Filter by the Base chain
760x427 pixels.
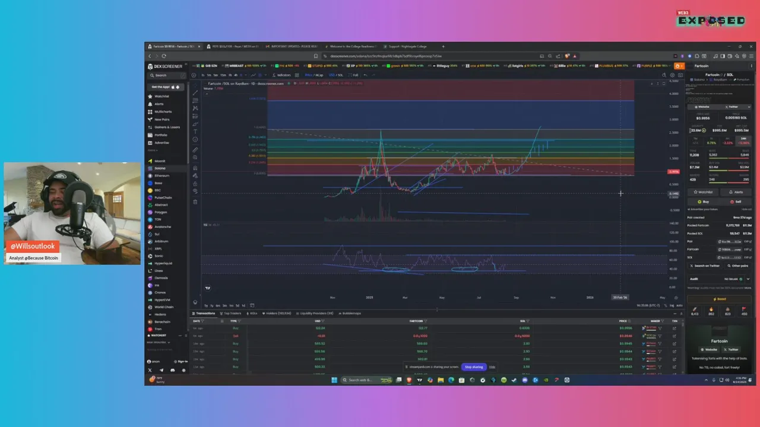[158, 183]
